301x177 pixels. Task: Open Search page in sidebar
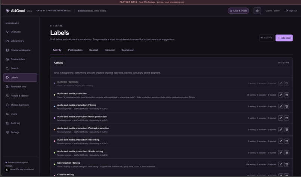(x=20, y=68)
